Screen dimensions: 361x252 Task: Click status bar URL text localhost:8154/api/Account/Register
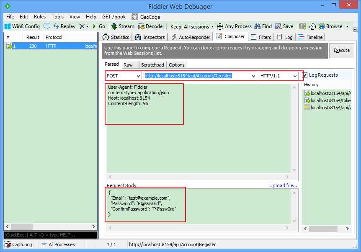pos(172,244)
